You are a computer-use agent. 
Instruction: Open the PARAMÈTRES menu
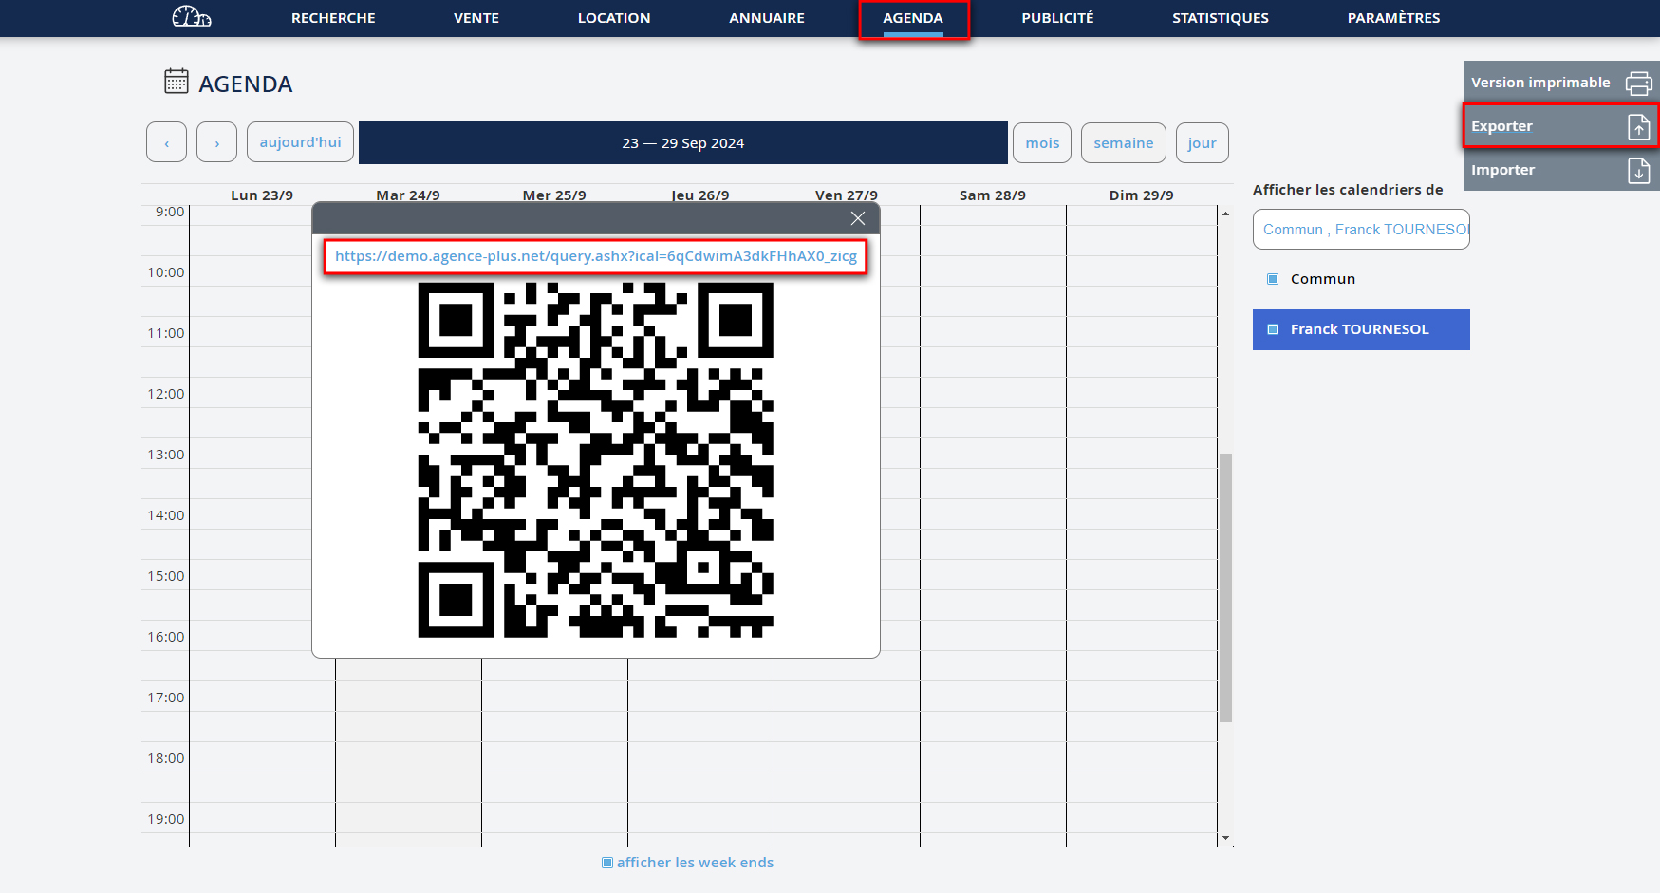click(1393, 18)
